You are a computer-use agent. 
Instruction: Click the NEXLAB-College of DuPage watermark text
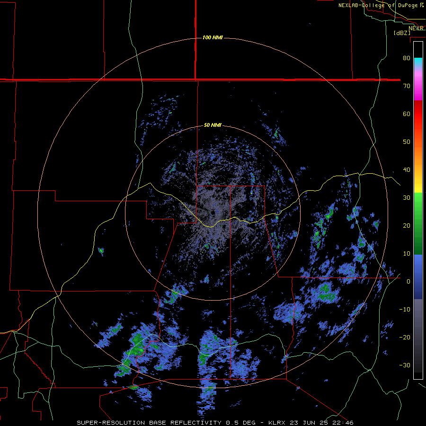point(379,5)
